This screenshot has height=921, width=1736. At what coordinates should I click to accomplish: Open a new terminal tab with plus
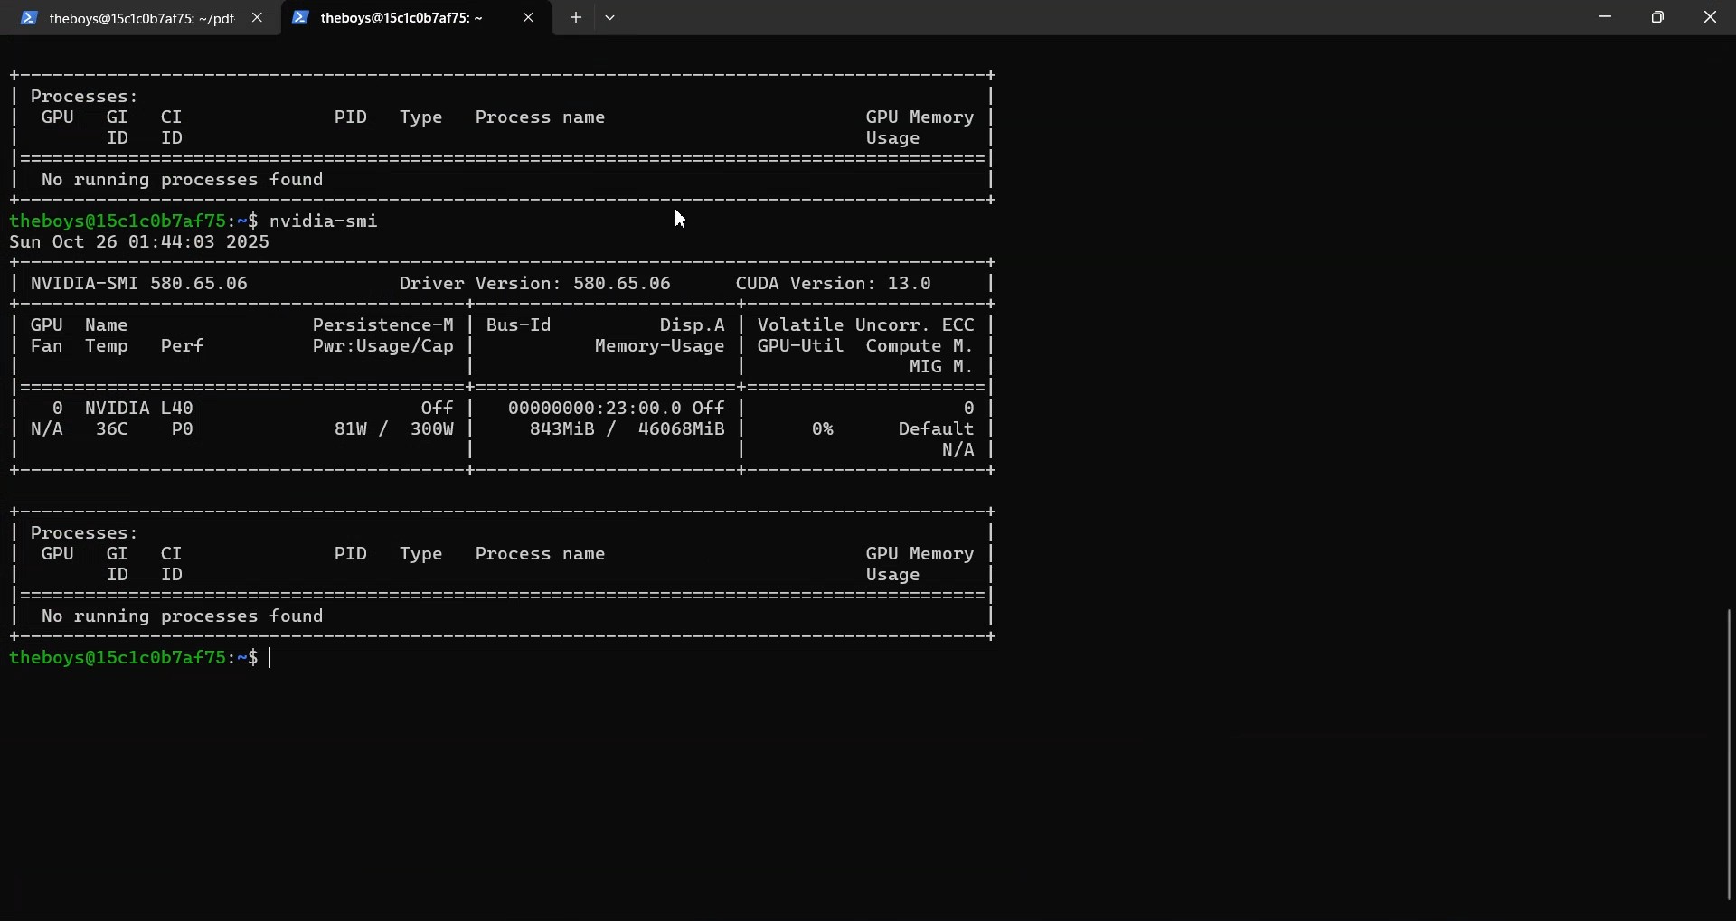click(576, 18)
